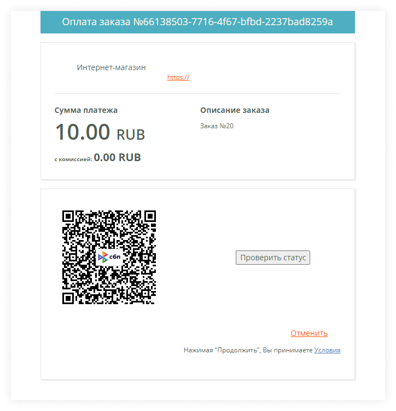Click the с комиссией label
Viewport: 396px width, 411px height.
coord(73,159)
